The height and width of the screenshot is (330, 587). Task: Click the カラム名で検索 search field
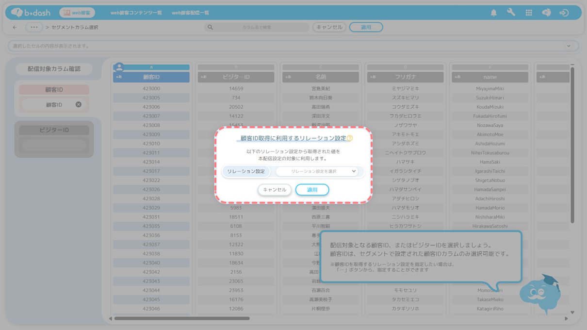257,28
